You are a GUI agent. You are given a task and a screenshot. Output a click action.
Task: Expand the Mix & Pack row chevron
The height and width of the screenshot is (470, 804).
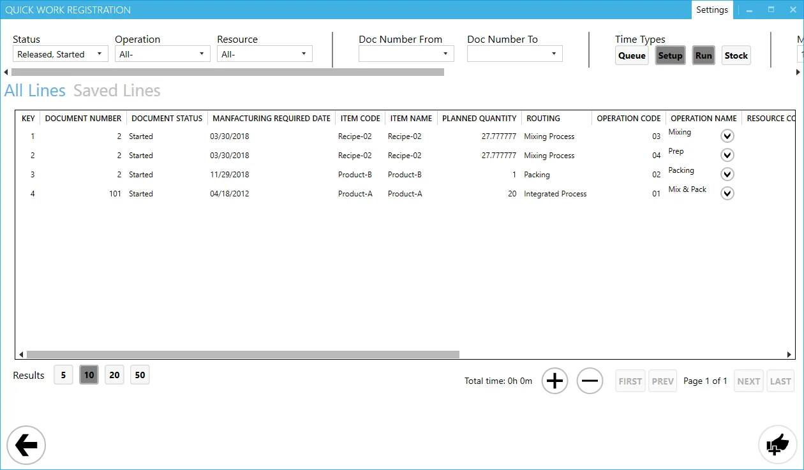click(x=727, y=193)
